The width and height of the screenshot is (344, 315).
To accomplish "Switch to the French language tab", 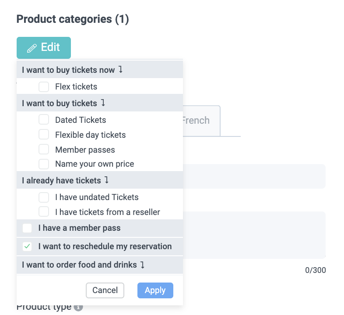I will tap(196, 121).
